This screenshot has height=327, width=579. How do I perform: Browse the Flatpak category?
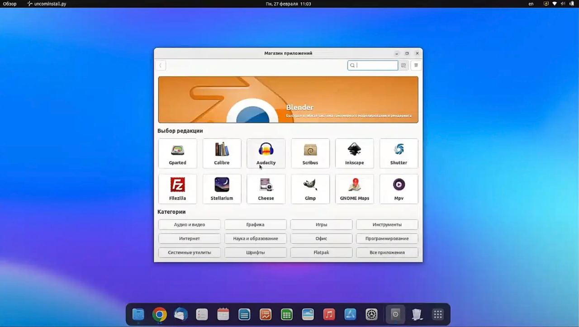click(321, 252)
